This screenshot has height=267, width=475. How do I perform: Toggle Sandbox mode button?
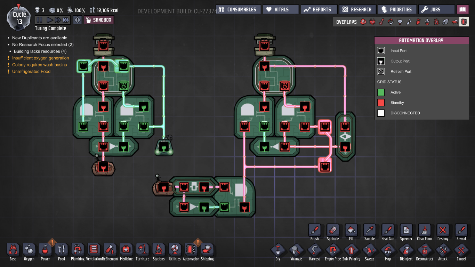point(99,20)
